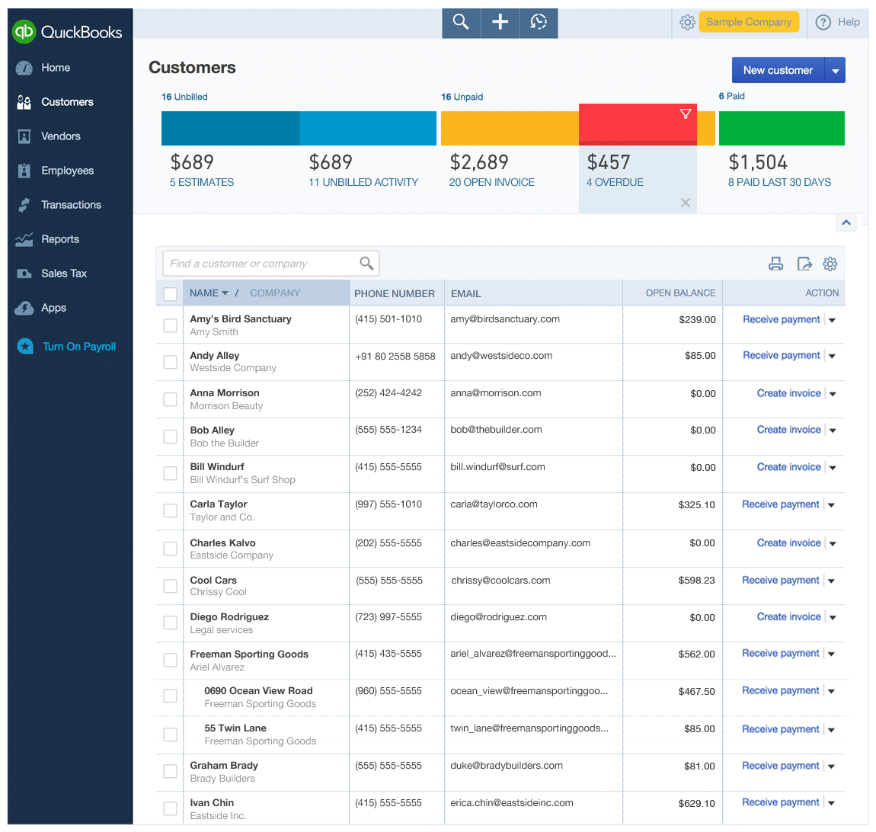The height and width of the screenshot is (832, 876).
Task: Open Reports in the sidebar
Action: point(60,239)
